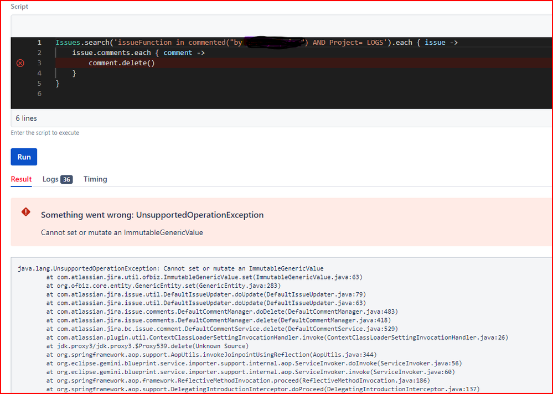Click the red warning icon in the error banner
The width and height of the screenshot is (553, 394).
[26, 212]
